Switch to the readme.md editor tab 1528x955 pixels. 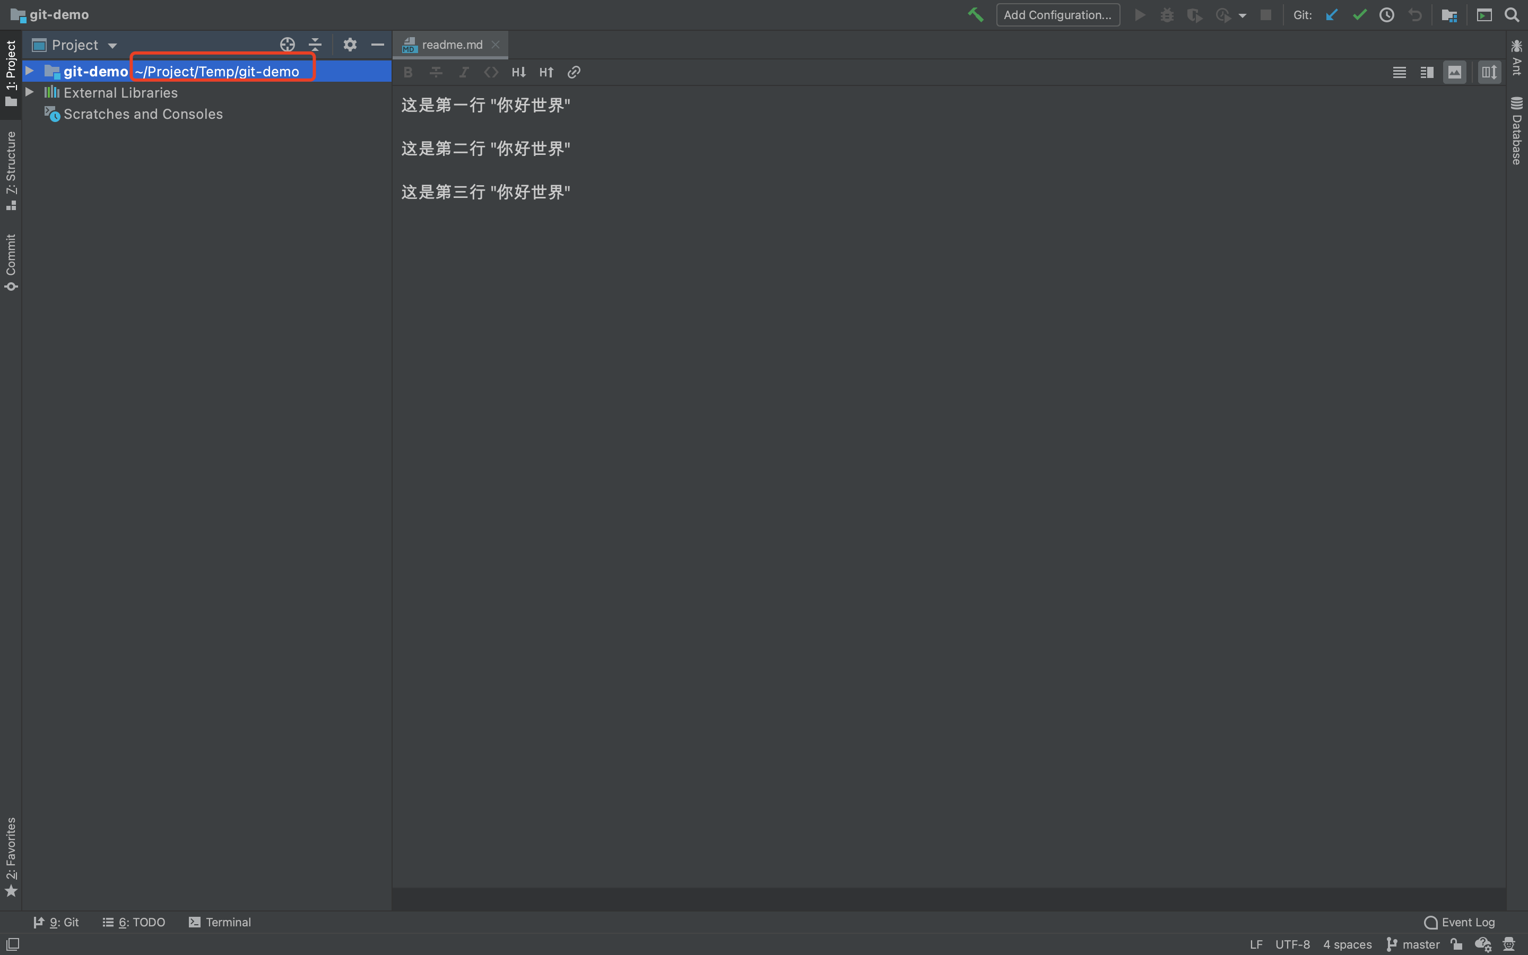point(452,45)
